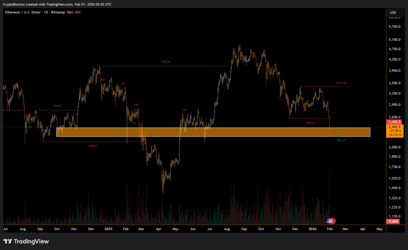Screen dimensions: 408x250
Task: Click the red CHoCH label below orange zone
Action: click(92, 146)
